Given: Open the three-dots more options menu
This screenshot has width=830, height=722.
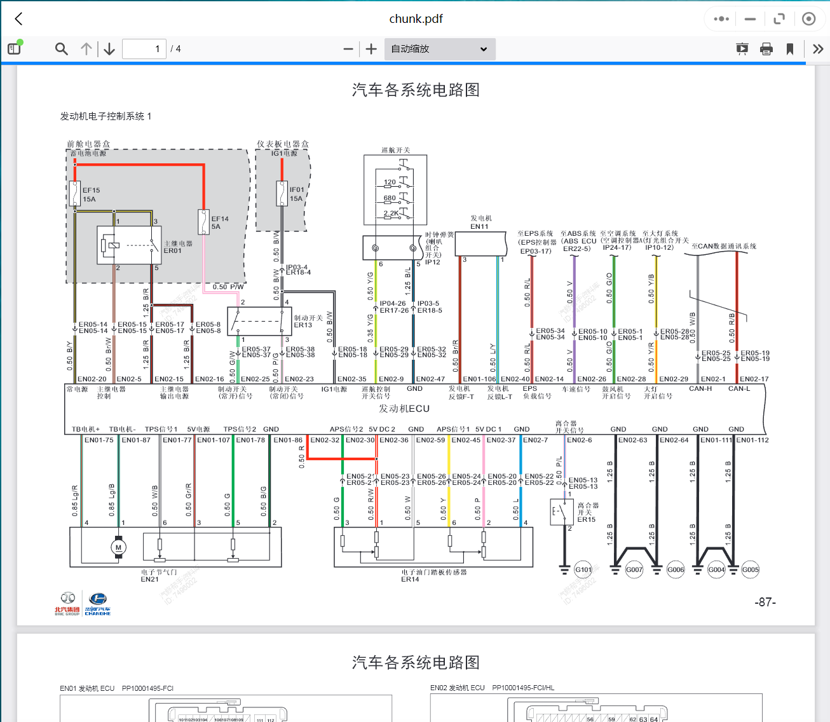Looking at the screenshot, I should (721, 19).
